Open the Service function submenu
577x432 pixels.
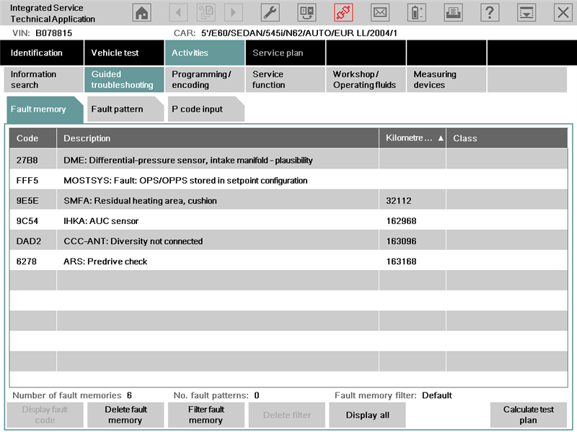[286, 79]
